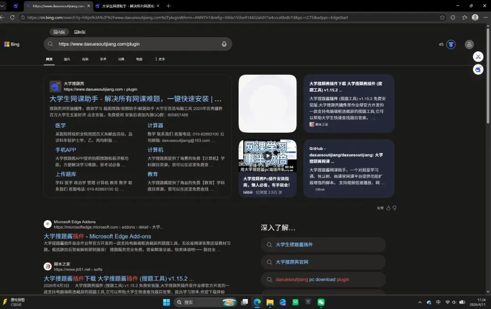Click the thumbs down feedback icon
Screen dimensions: 491x309
[395, 208]
